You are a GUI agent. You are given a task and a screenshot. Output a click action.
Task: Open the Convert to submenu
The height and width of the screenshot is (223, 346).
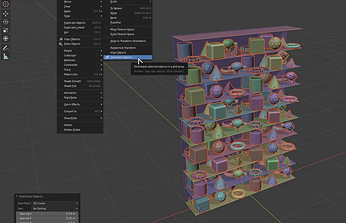pos(80,111)
